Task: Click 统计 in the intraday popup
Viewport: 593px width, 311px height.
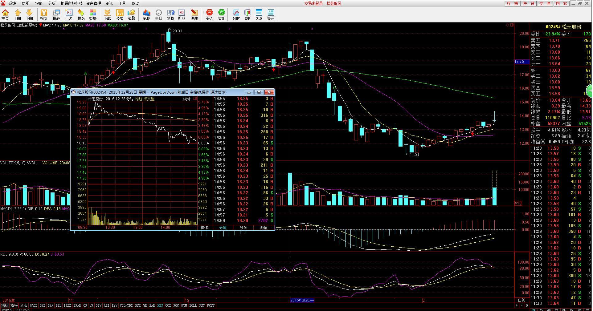Action: pyautogui.click(x=187, y=99)
